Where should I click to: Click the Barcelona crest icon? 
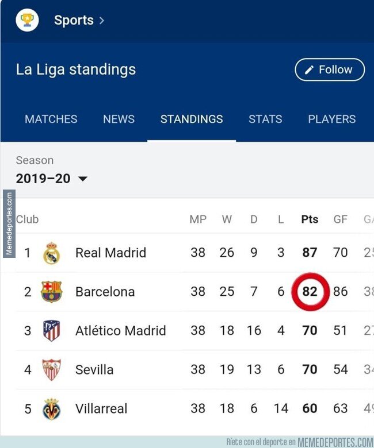coord(51,292)
